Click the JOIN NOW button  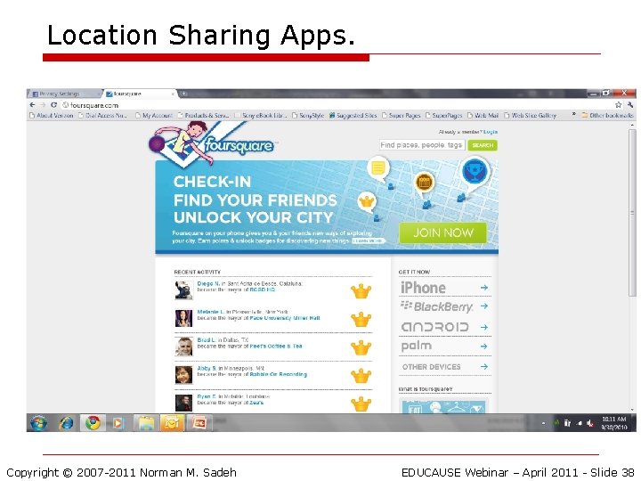pyautogui.click(x=443, y=232)
